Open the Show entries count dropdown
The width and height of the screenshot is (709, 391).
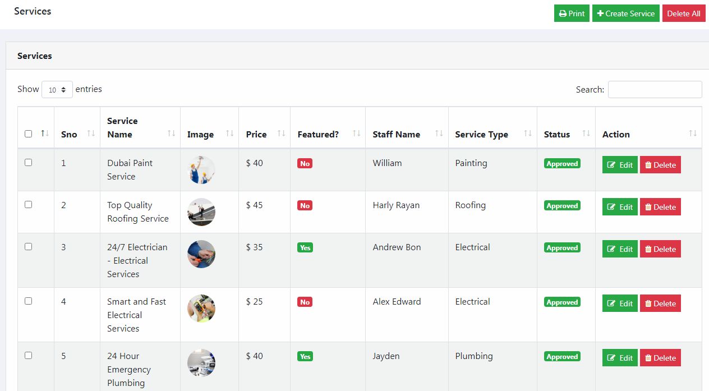click(x=57, y=89)
